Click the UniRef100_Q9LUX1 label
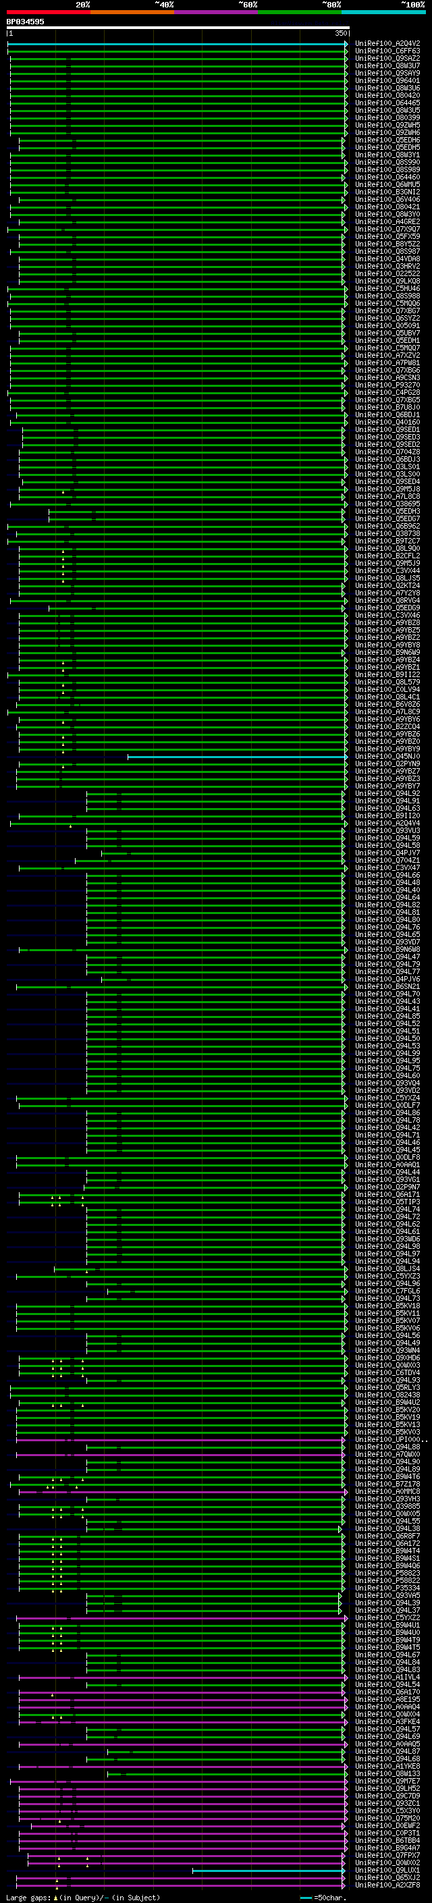The height and width of the screenshot is (1903, 432). click(387, 1870)
